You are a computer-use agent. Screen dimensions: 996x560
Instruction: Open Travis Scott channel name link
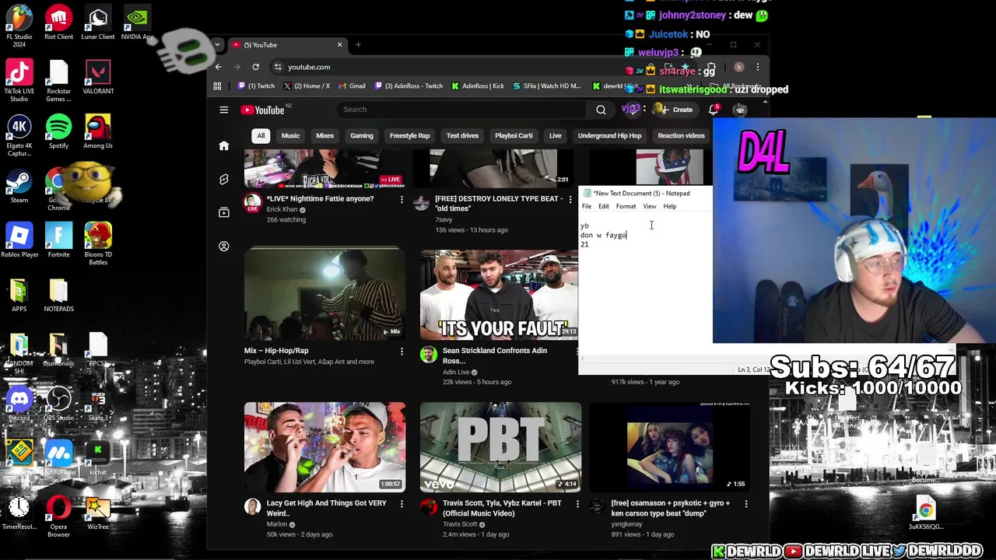(460, 524)
